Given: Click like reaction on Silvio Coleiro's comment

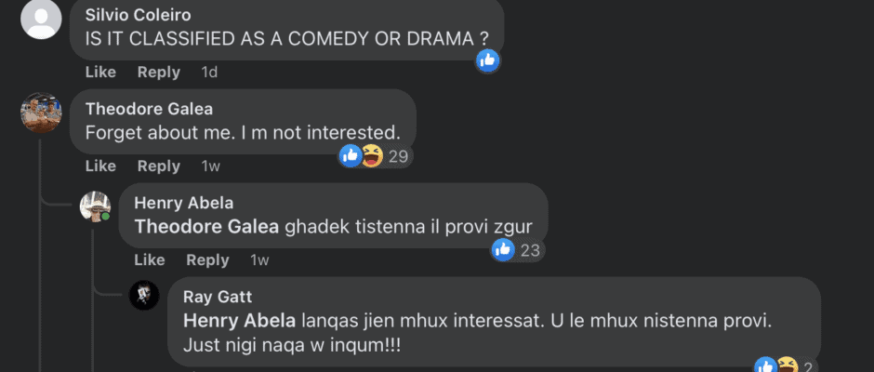Looking at the screenshot, I should [488, 61].
